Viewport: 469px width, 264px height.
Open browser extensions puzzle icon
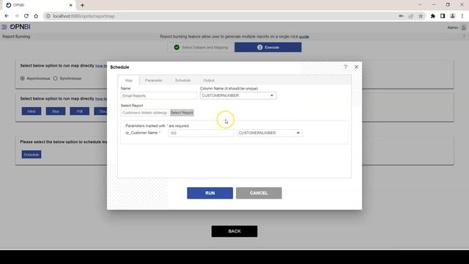click(x=433, y=16)
